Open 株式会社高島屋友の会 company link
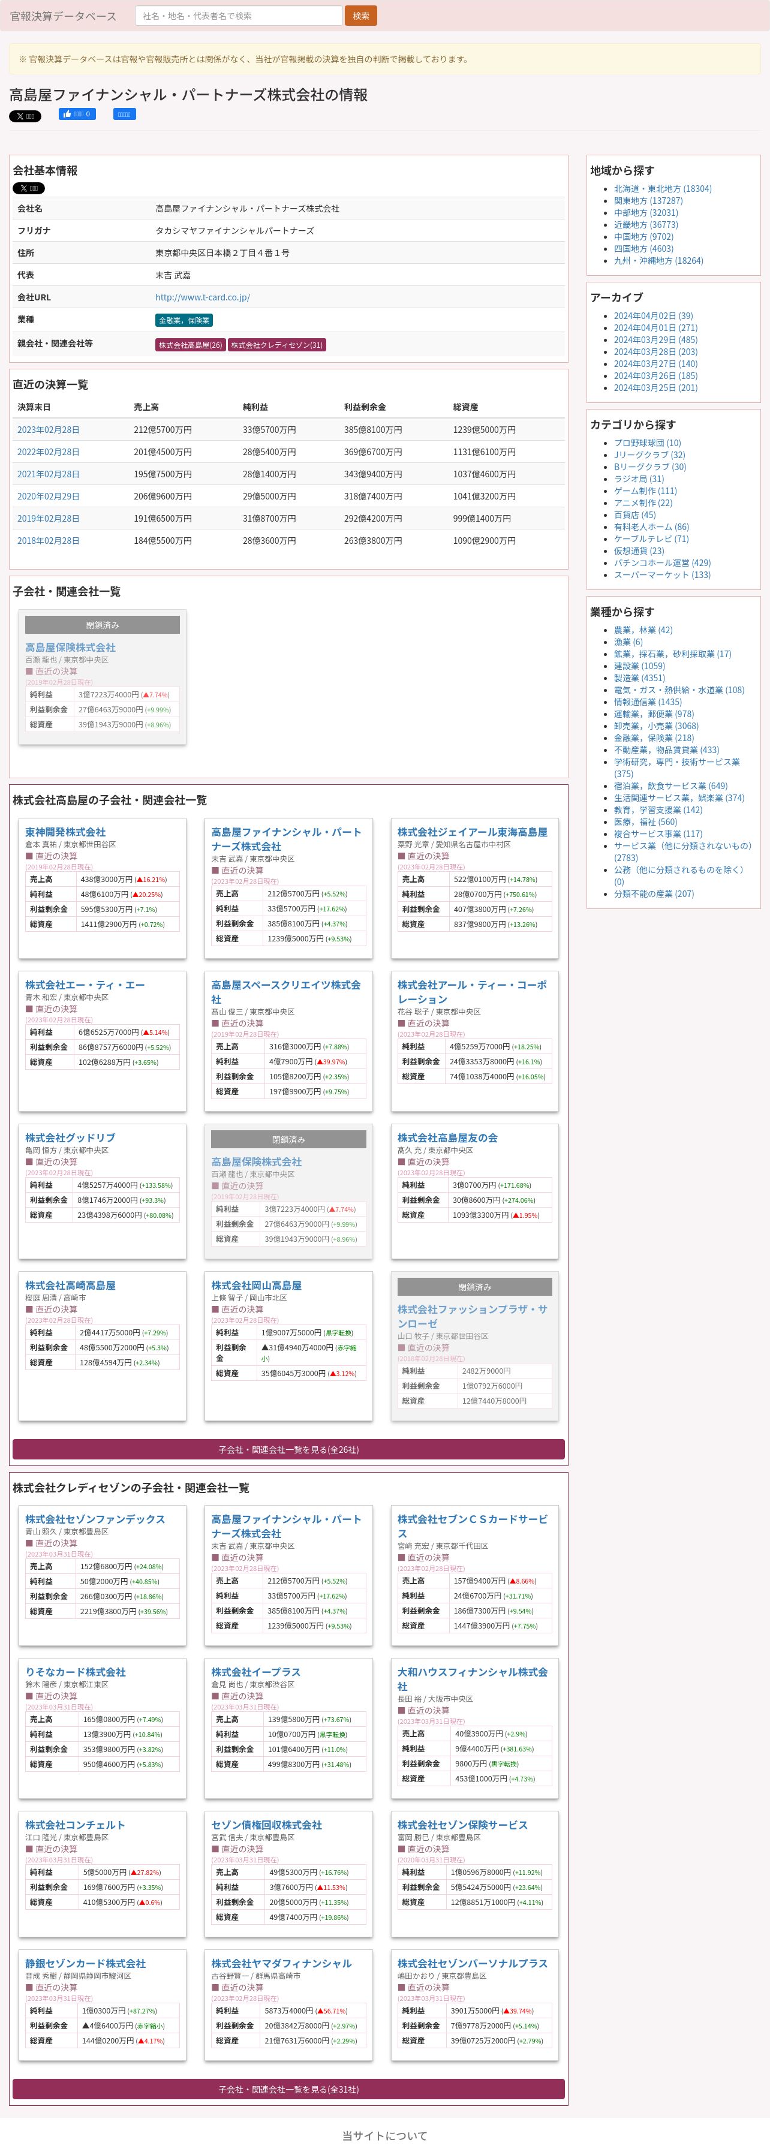This screenshot has height=2146, width=770. tap(447, 1138)
